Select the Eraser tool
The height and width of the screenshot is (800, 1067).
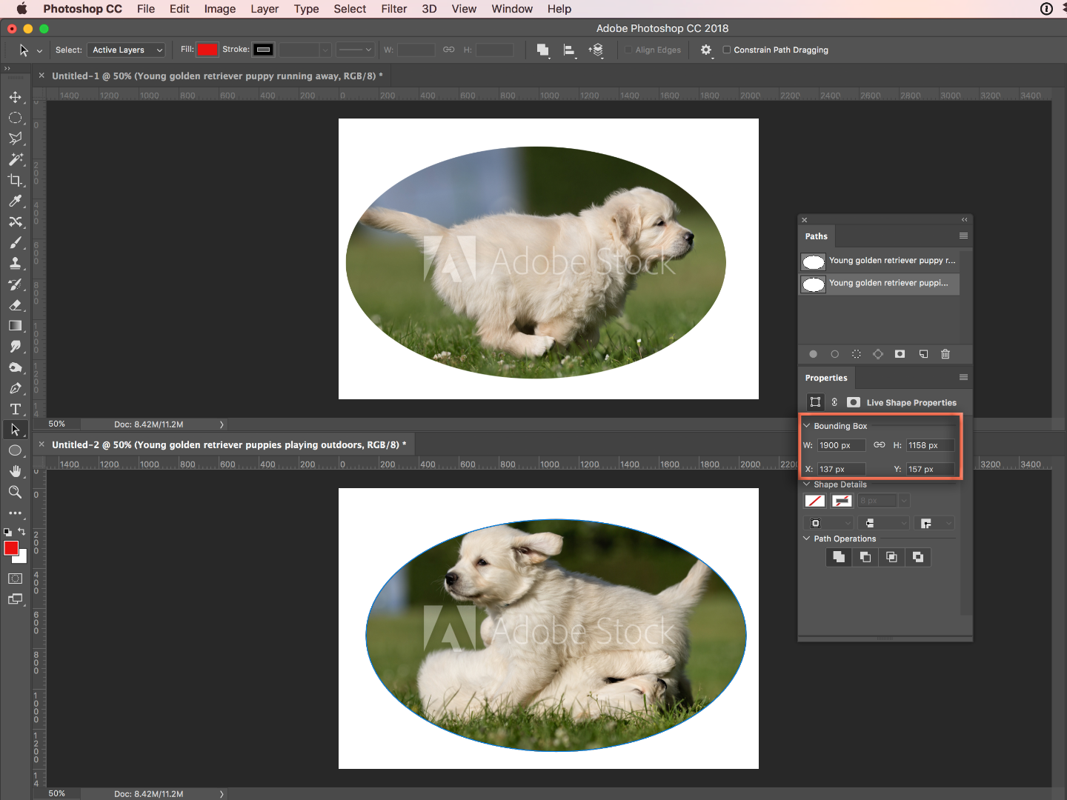(x=15, y=304)
